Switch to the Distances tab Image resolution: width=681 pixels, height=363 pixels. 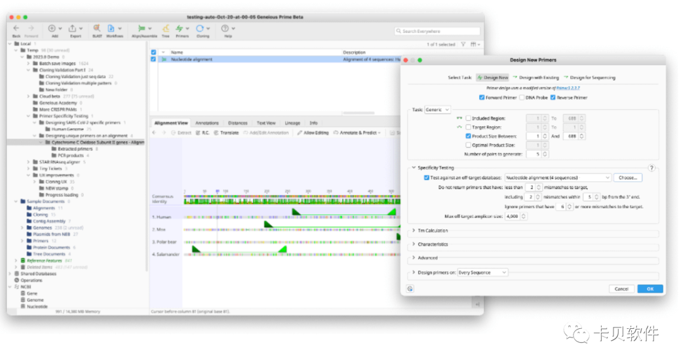click(238, 123)
